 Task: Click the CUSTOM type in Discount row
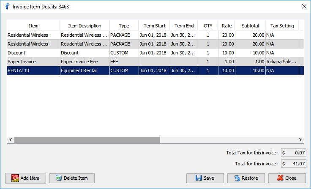click(124, 53)
